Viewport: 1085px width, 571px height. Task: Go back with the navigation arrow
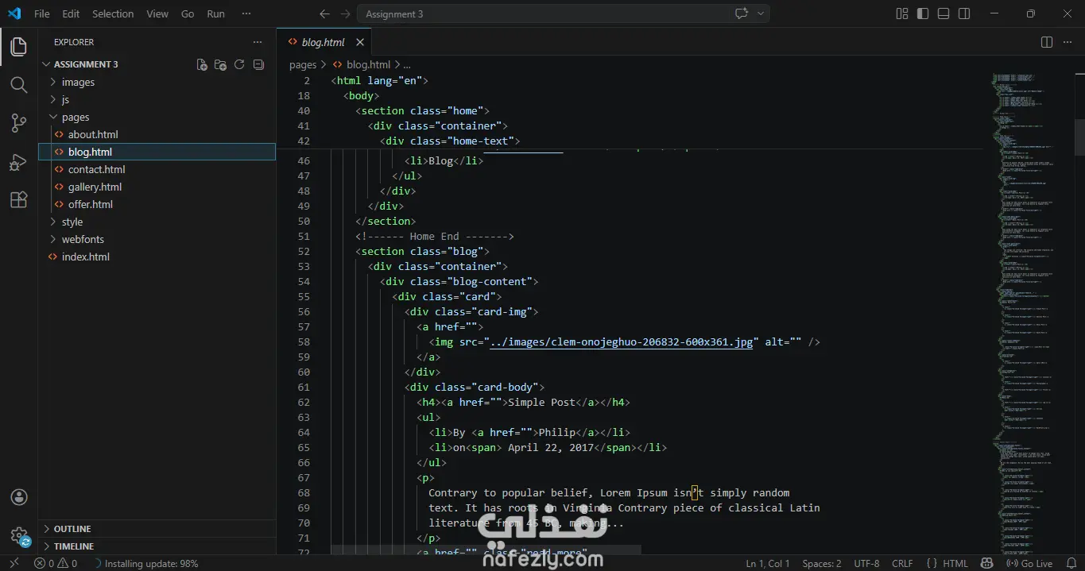[324, 14]
